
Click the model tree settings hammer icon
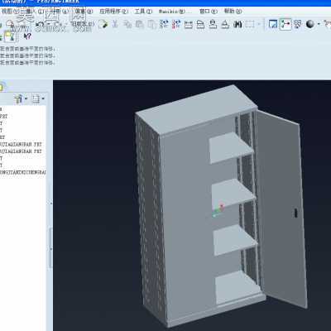coord(19,98)
